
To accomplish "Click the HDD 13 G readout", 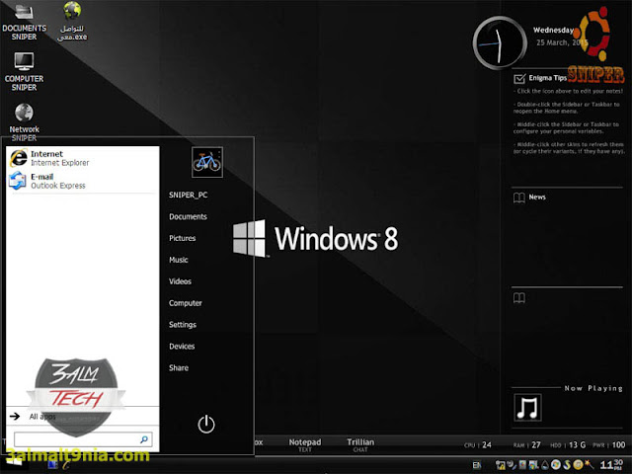I will (568, 445).
